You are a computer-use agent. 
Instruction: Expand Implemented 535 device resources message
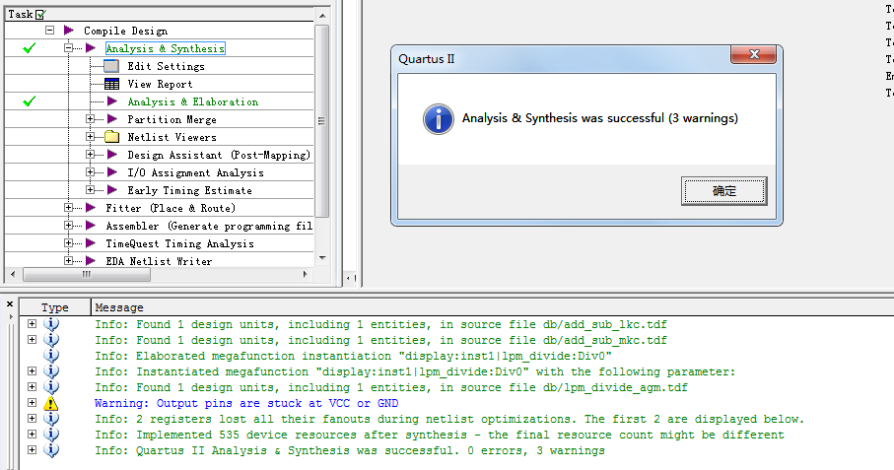(32, 435)
